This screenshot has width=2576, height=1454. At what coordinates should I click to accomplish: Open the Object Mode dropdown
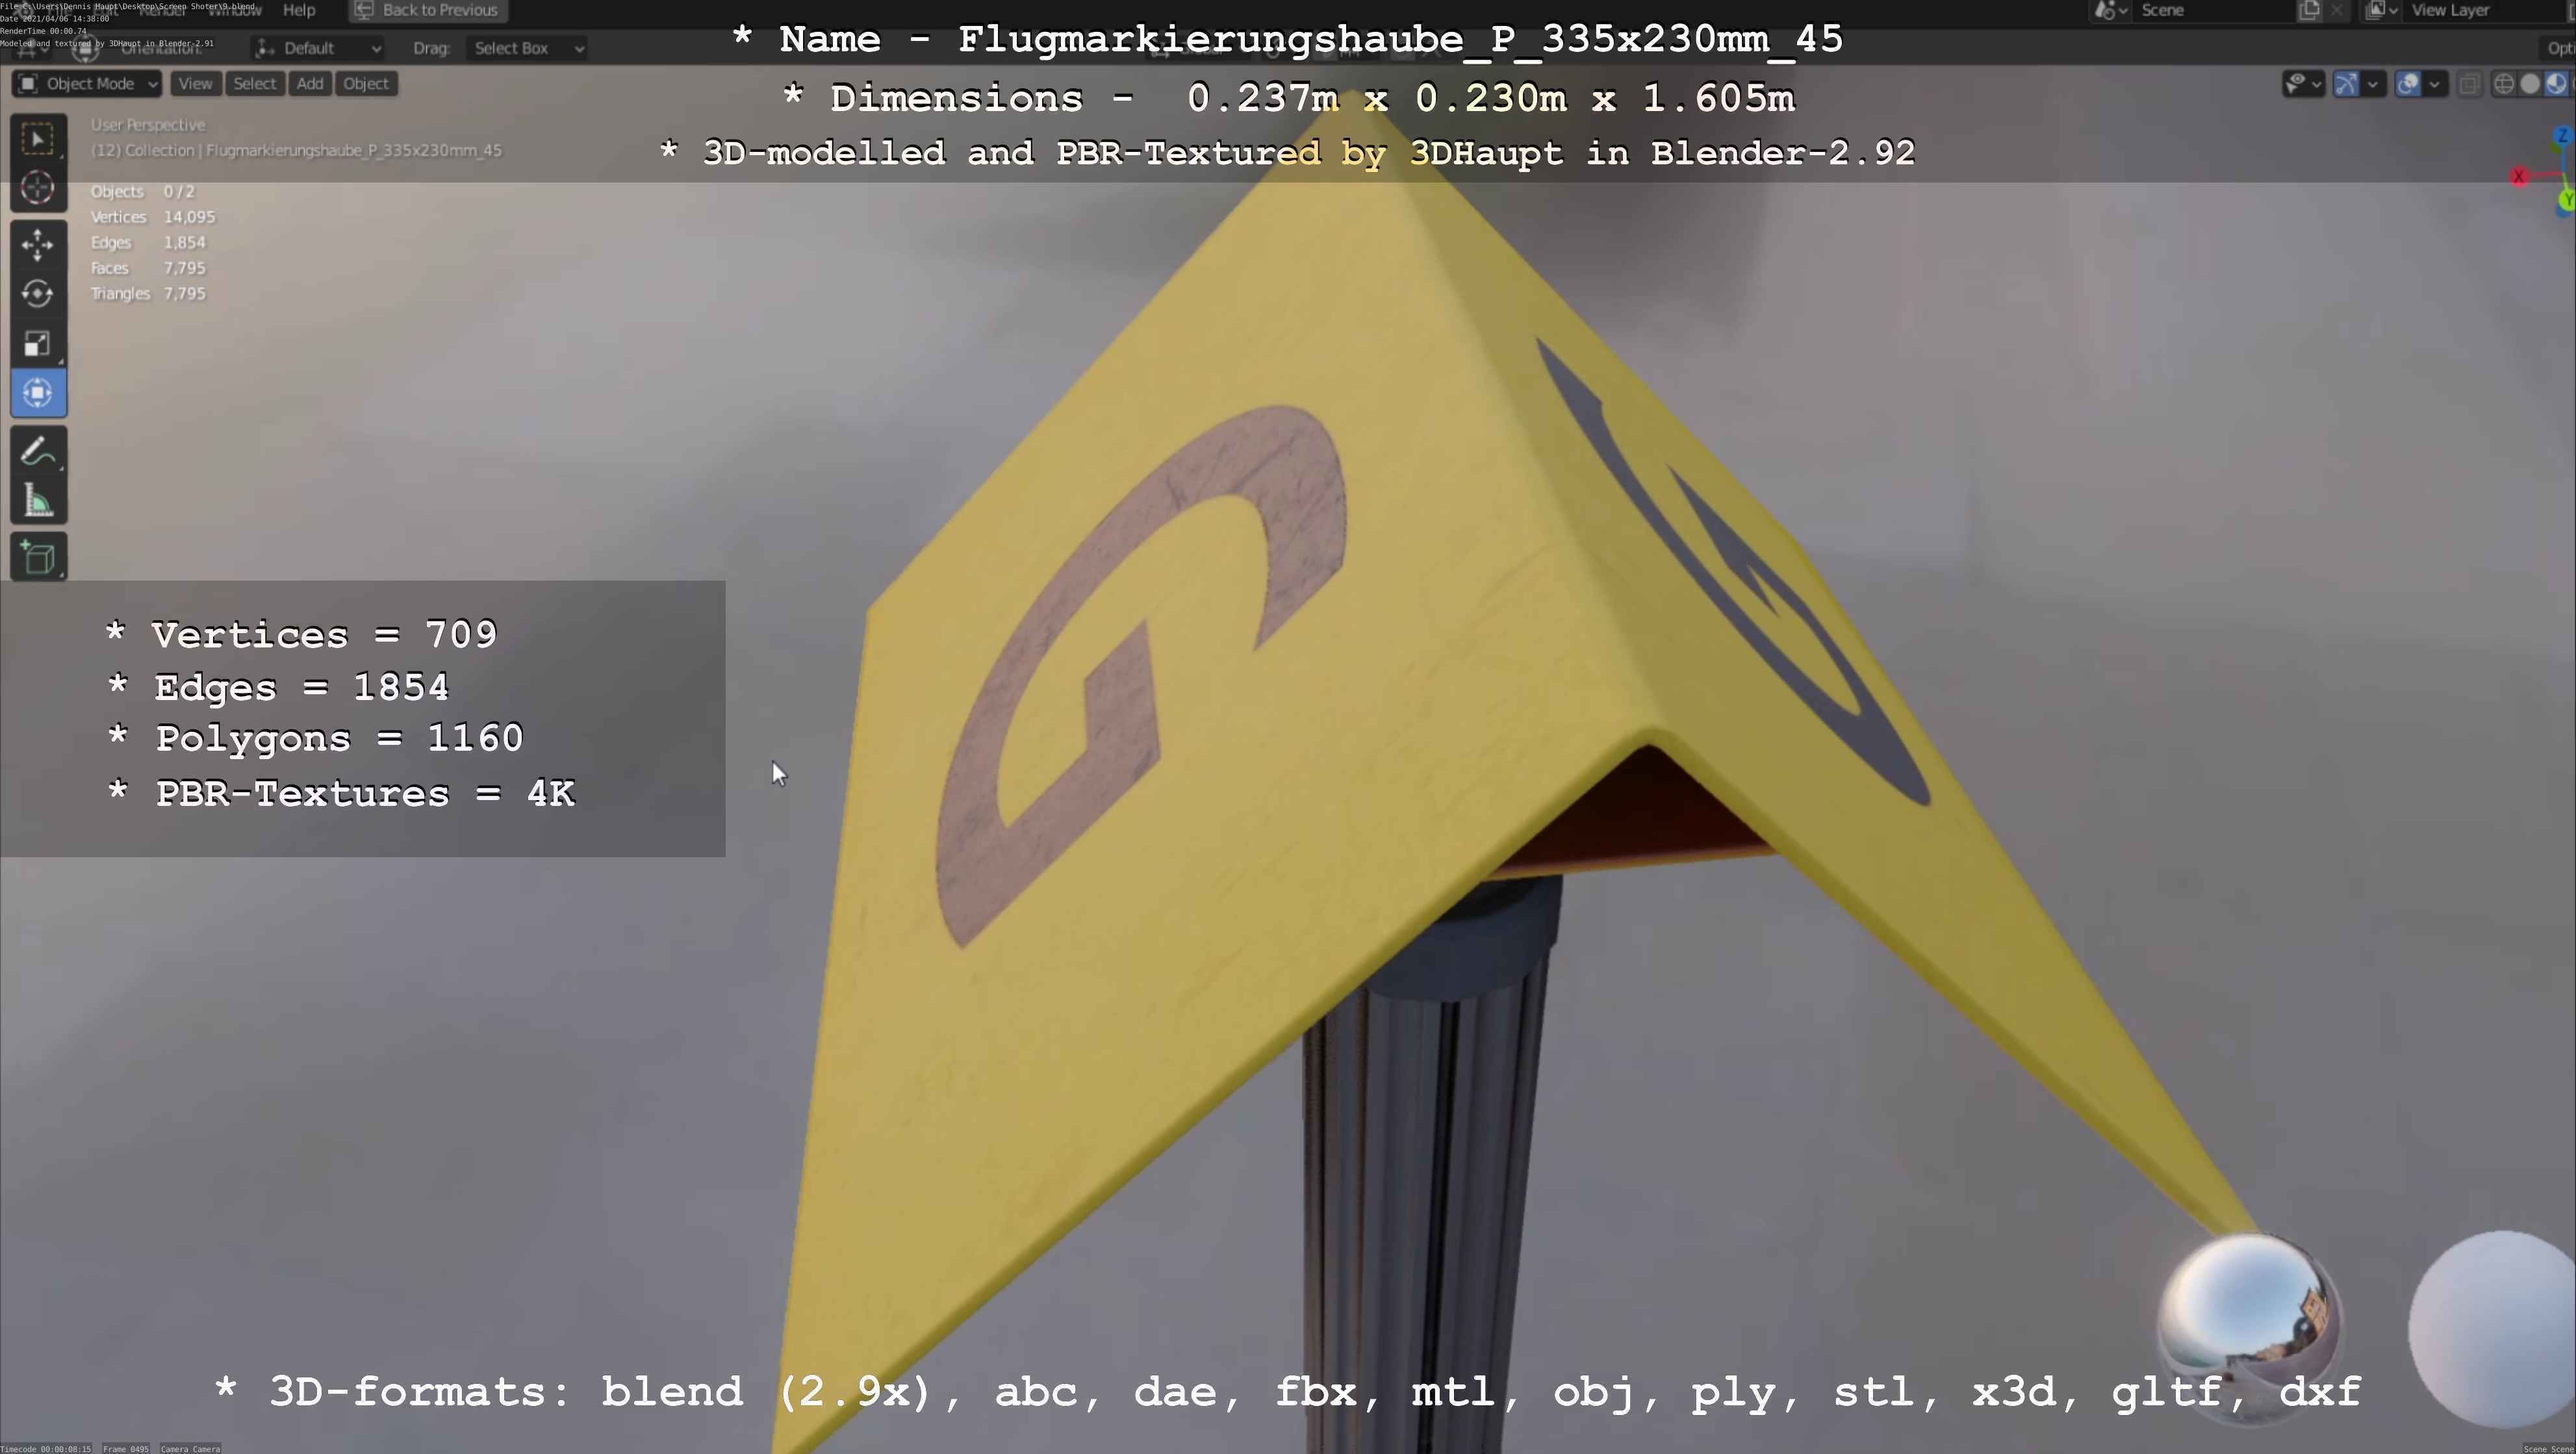(88, 84)
